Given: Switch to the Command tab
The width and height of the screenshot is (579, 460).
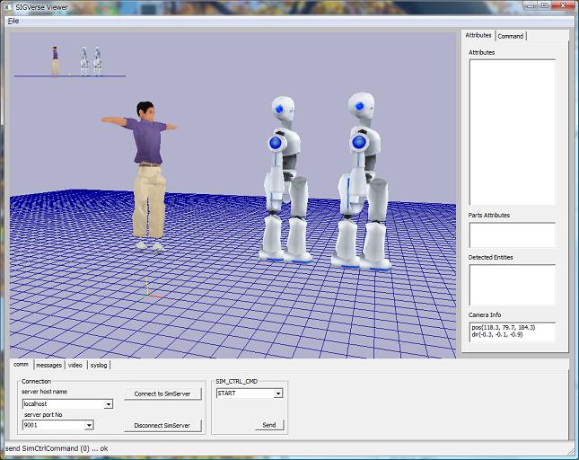Looking at the screenshot, I should pos(511,36).
